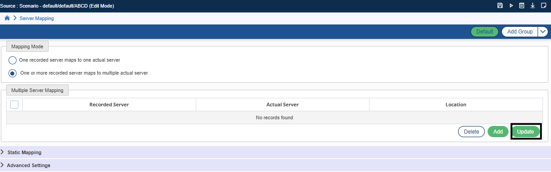
Task: Click the Server Mapping breadcrumb
Action: tap(37, 18)
